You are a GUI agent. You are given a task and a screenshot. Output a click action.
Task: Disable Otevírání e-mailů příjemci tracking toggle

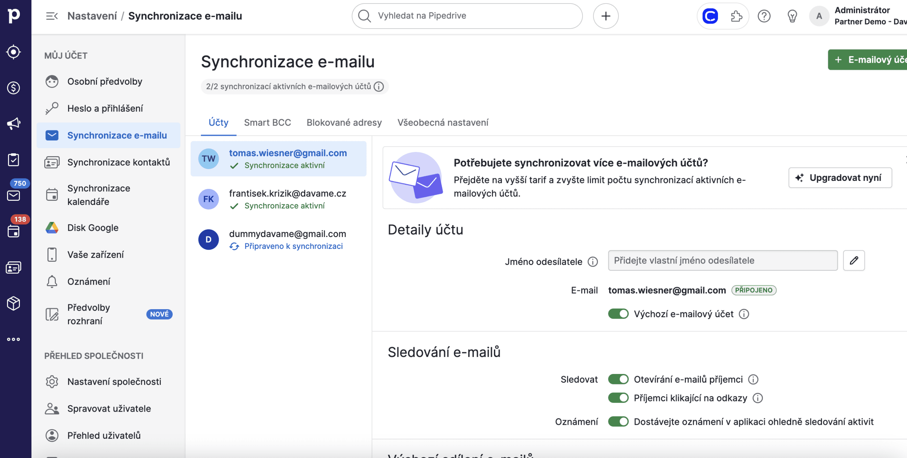tap(618, 379)
